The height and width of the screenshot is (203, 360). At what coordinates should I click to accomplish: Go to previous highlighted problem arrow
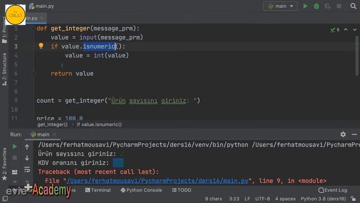pos(346,30)
